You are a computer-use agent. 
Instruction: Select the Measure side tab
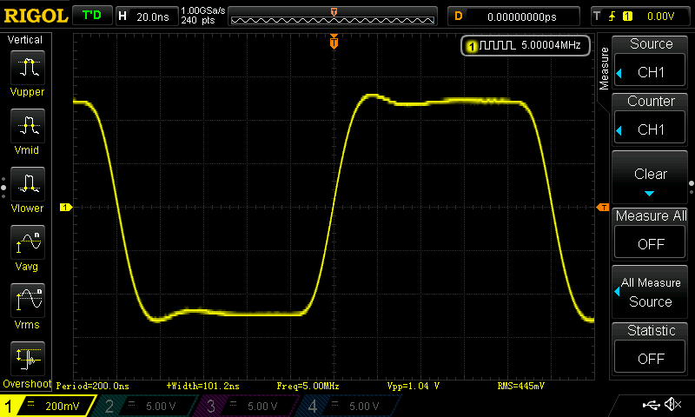point(604,69)
